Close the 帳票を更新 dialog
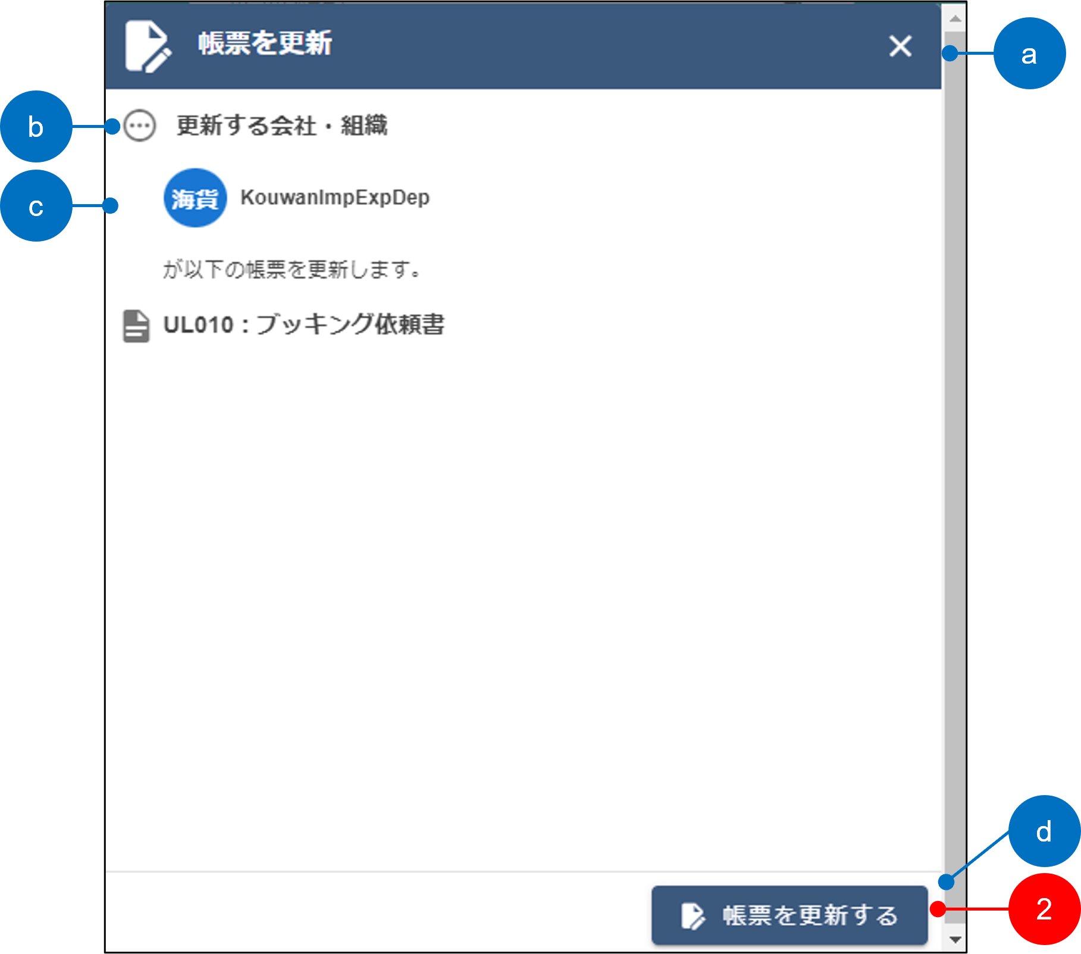Viewport: 1081px width, 954px height. tap(900, 46)
